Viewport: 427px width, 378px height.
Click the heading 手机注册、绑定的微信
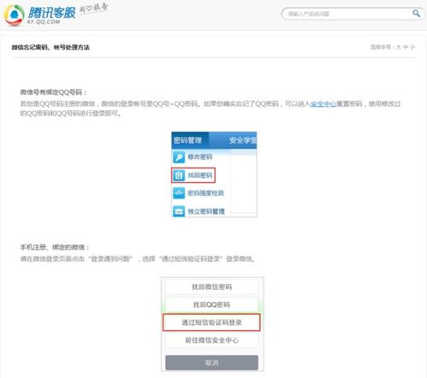[55, 247]
